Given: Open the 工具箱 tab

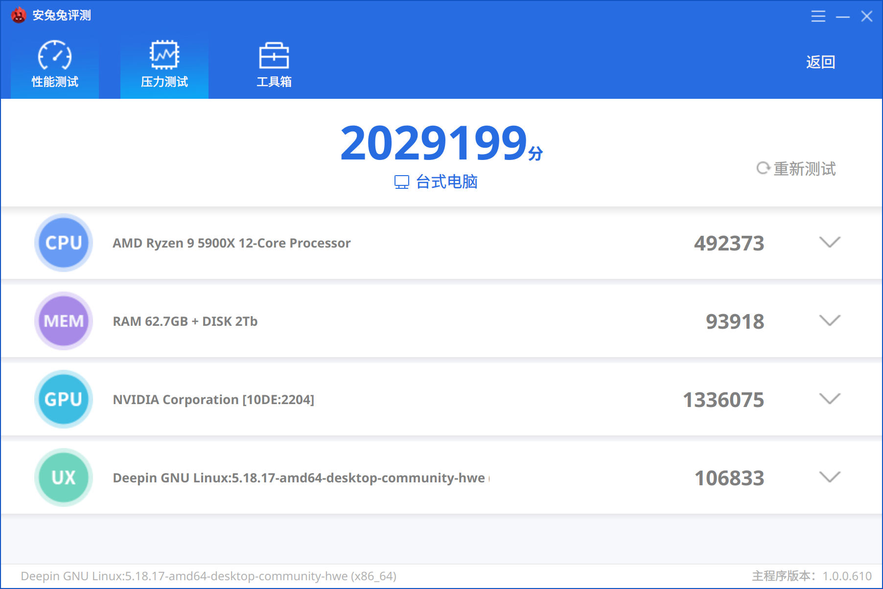Looking at the screenshot, I should pos(274,65).
